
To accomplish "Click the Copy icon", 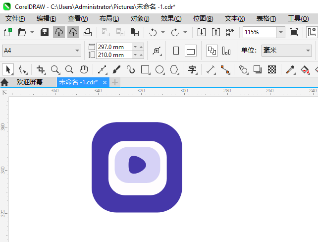I will (x=120, y=32).
